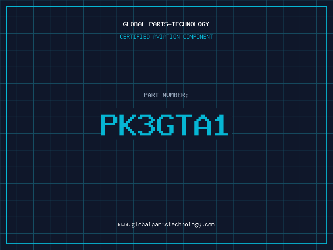Click the word PART in the label
This screenshot has width=333, height=250.
[x=151, y=95]
